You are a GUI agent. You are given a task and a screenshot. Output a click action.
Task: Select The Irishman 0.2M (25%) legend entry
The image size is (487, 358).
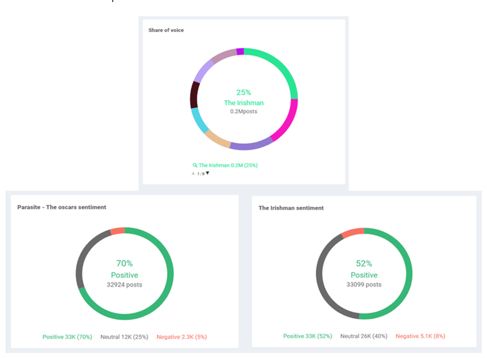[x=228, y=165]
